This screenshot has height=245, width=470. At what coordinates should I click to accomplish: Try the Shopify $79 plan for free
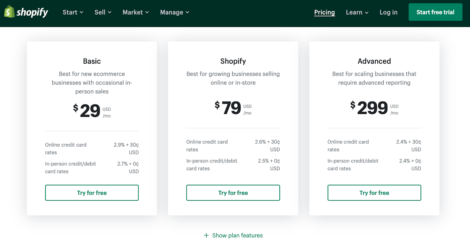pos(233,193)
